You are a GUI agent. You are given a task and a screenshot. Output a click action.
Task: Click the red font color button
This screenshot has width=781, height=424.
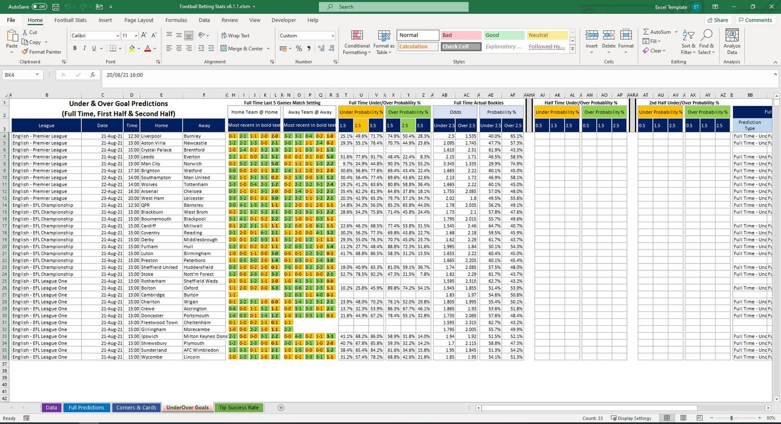pos(147,48)
